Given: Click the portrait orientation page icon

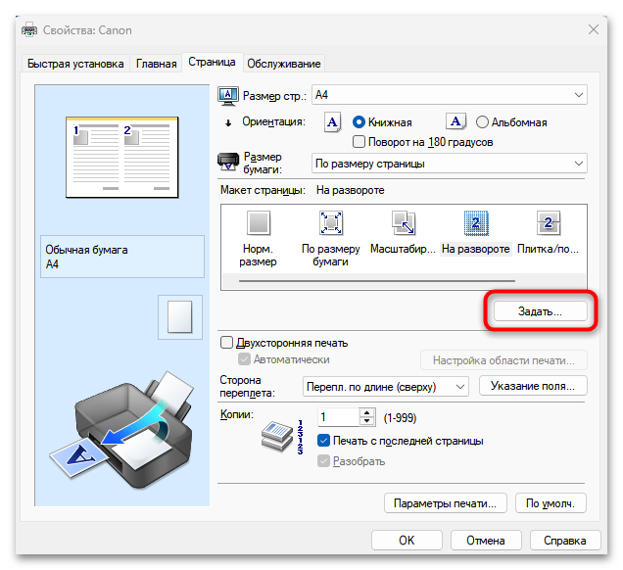Looking at the screenshot, I should point(333,122).
